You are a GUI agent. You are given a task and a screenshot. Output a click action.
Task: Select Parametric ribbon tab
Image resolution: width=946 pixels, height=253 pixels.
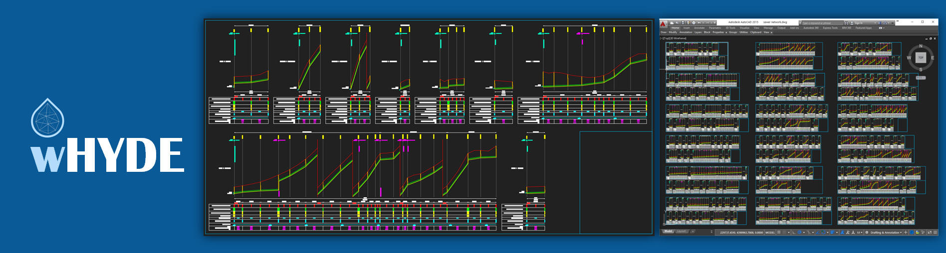coord(715,28)
